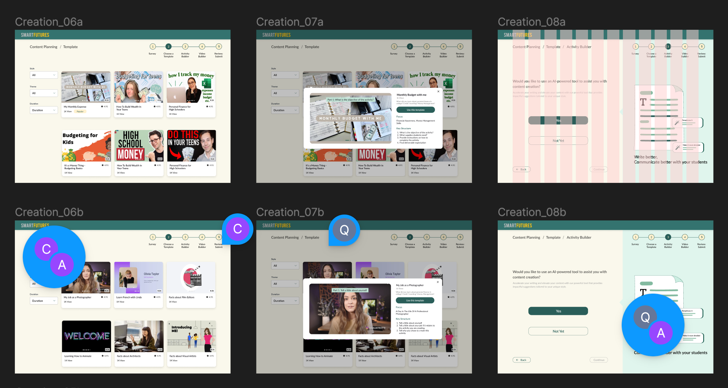Screen dimensions: 728x388
Task: Click the SMARTFUTURES logo in Creation_06a
Action: [x=35, y=35]
